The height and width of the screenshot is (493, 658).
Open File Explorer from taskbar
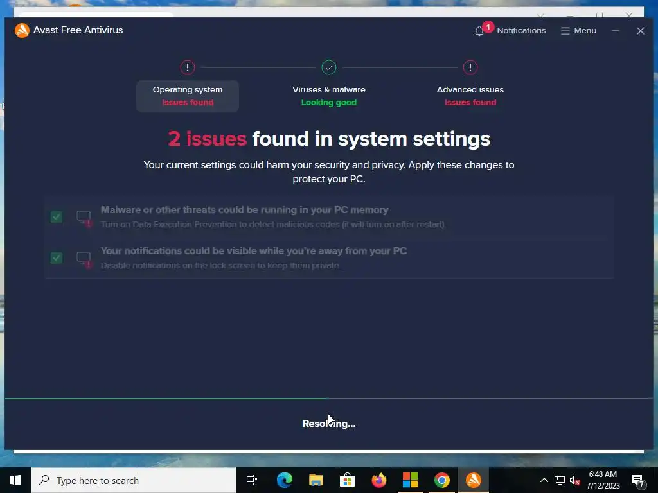point(316,480)
